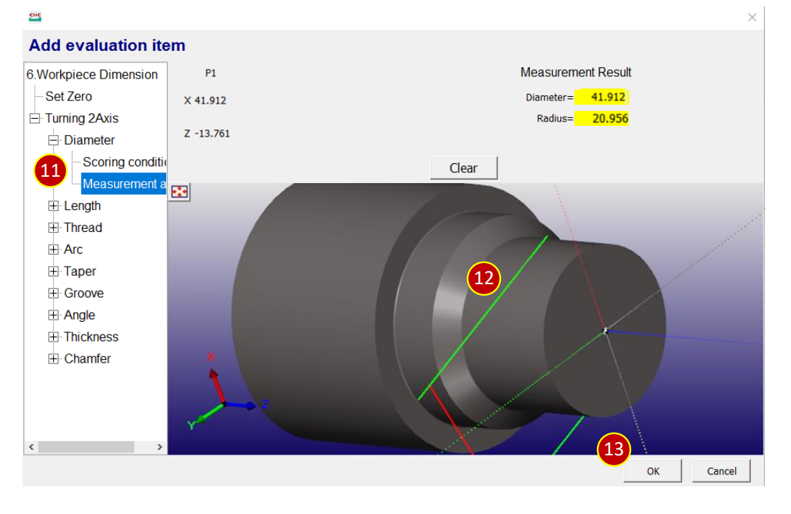Screen dimensions: 791x514
Task: Expand the Taper tree node
Action: (54, 271)
